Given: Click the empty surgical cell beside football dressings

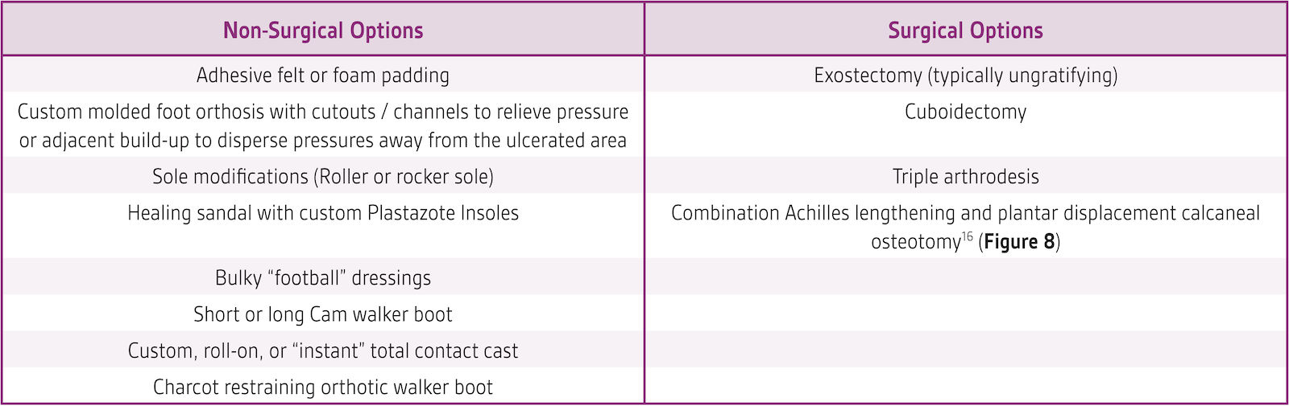Looking at the screenshot, I should [x=966, y=277].
